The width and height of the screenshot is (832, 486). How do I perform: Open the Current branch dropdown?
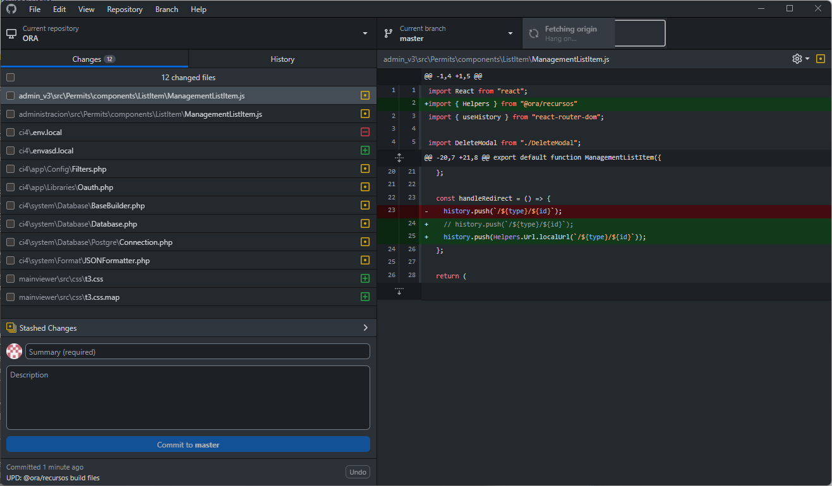click(x=450, y=33)
